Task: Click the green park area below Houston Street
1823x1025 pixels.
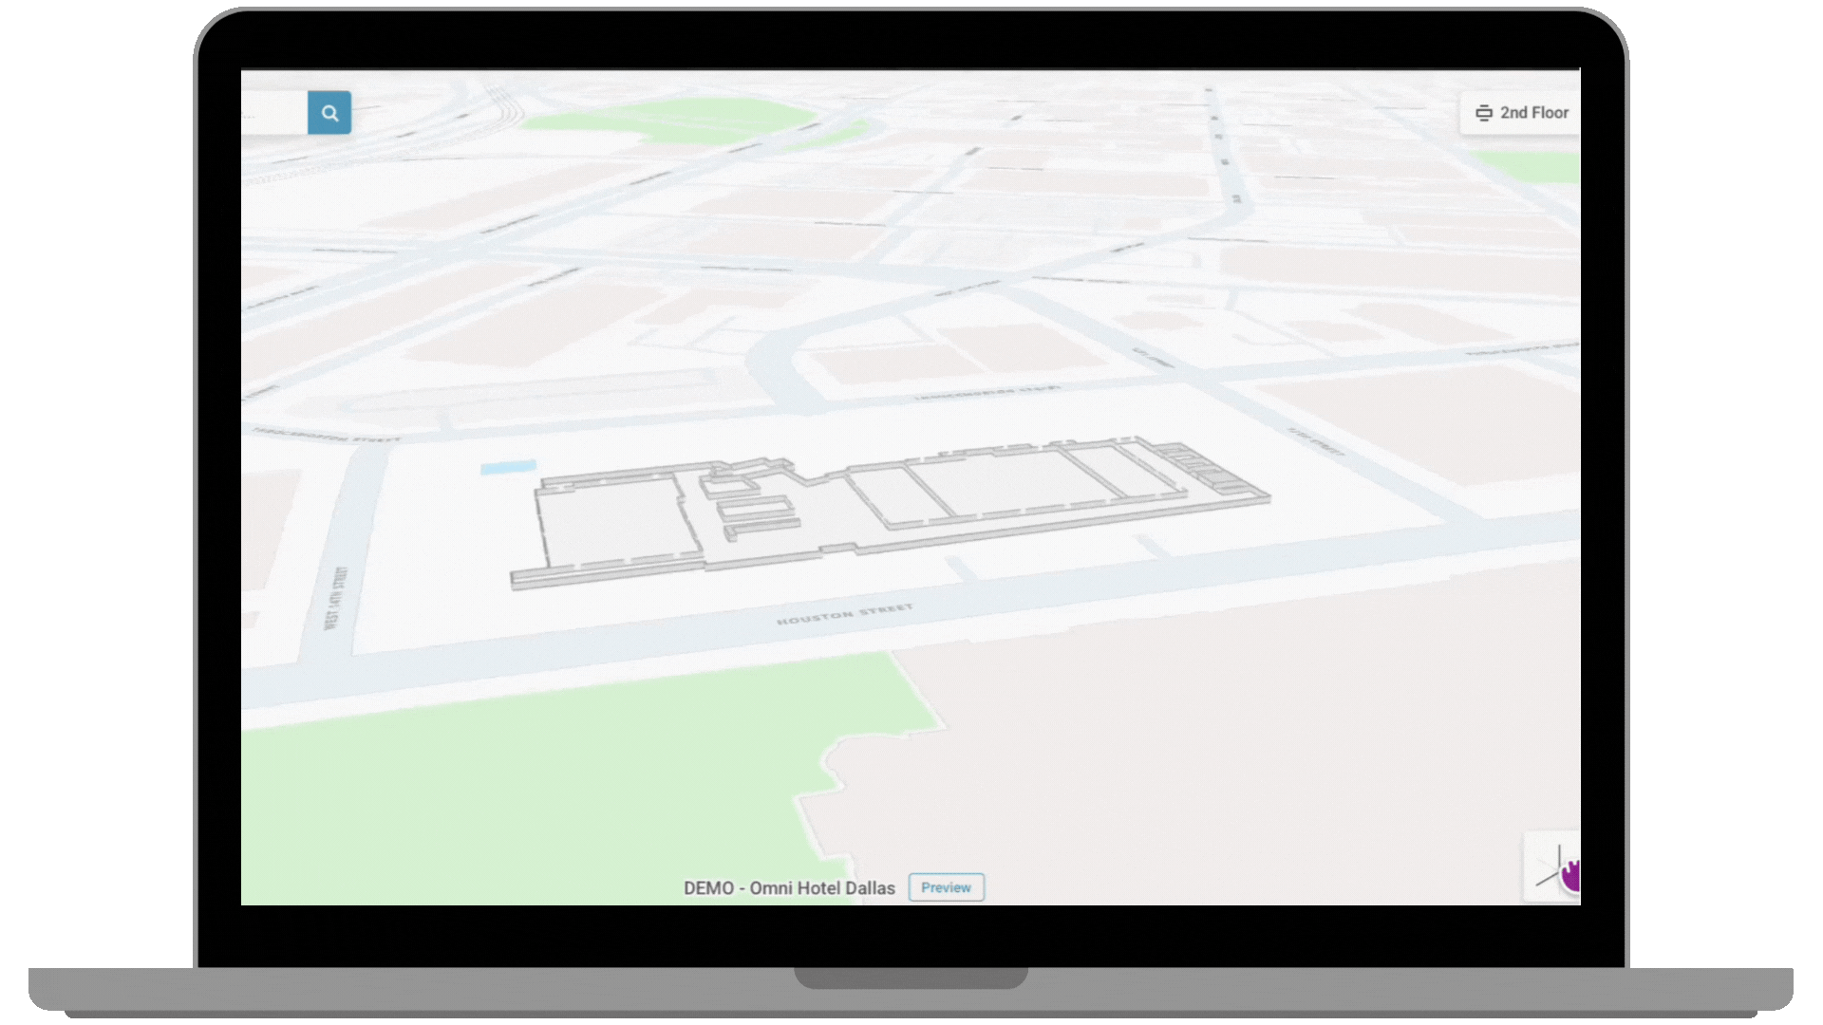Action: [532, 788]
